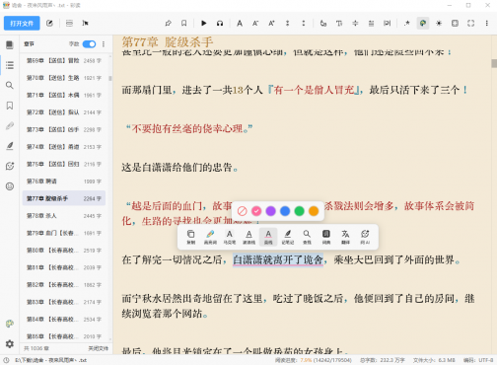This screenshot has width=497, height=365.
Task: Open chapter 第73章 with 2298 字
Action: (x=64, y=129)
